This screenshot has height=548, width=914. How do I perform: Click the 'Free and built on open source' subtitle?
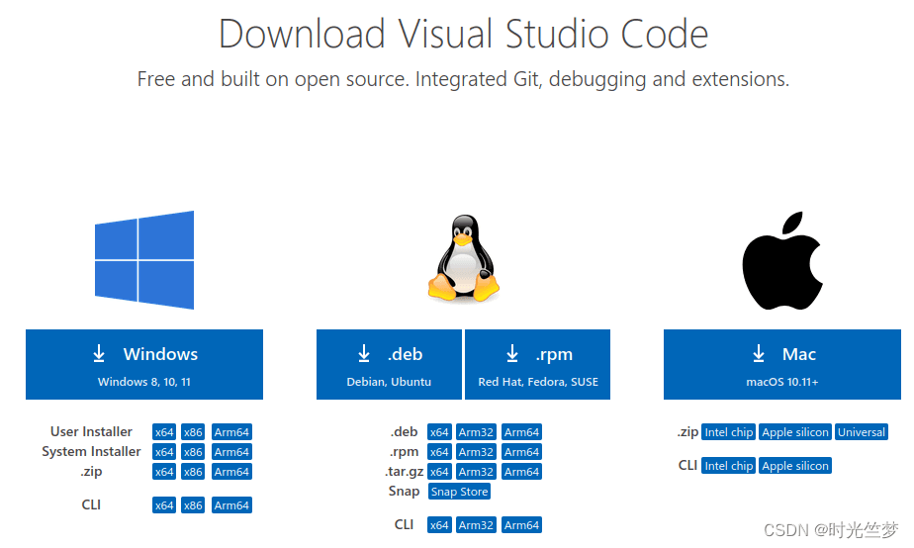point(463,79)
